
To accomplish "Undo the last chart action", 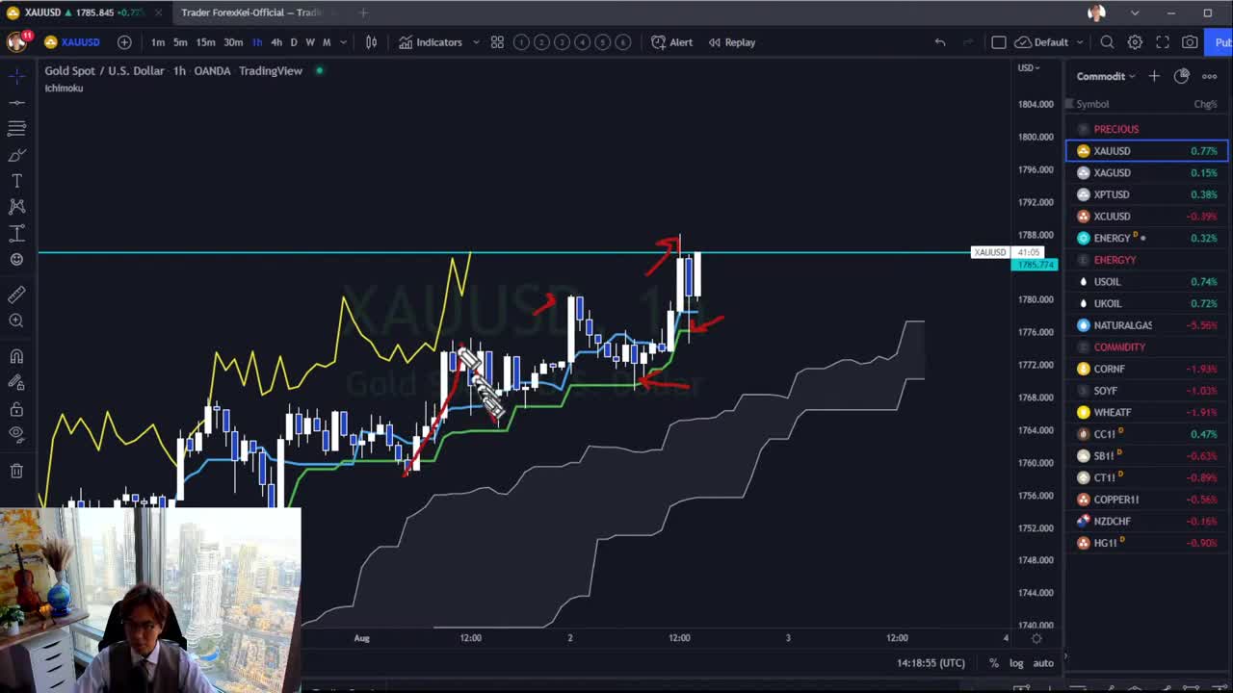I will point(940,42).
